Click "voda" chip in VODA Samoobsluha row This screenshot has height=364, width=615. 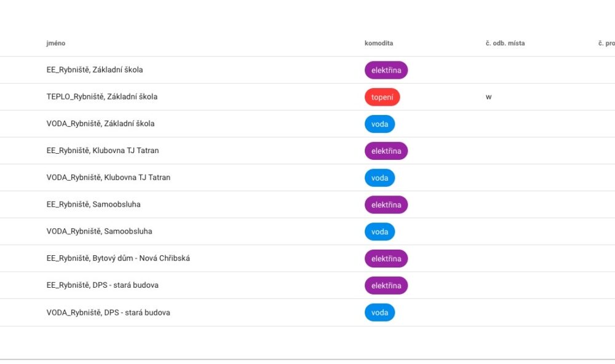(379, 232)
